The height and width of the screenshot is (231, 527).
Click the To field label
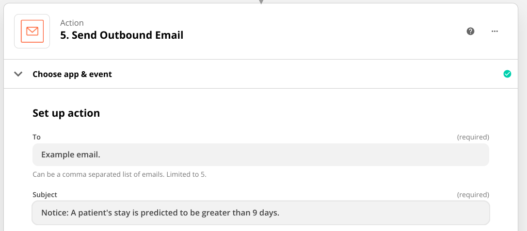[x=37, y=137]
